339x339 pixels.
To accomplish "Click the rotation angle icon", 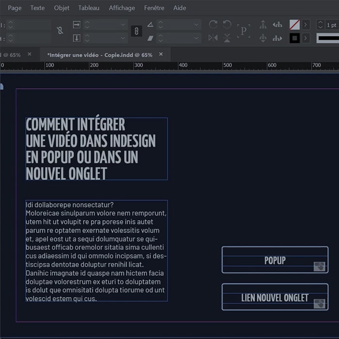I will [150, 24].
